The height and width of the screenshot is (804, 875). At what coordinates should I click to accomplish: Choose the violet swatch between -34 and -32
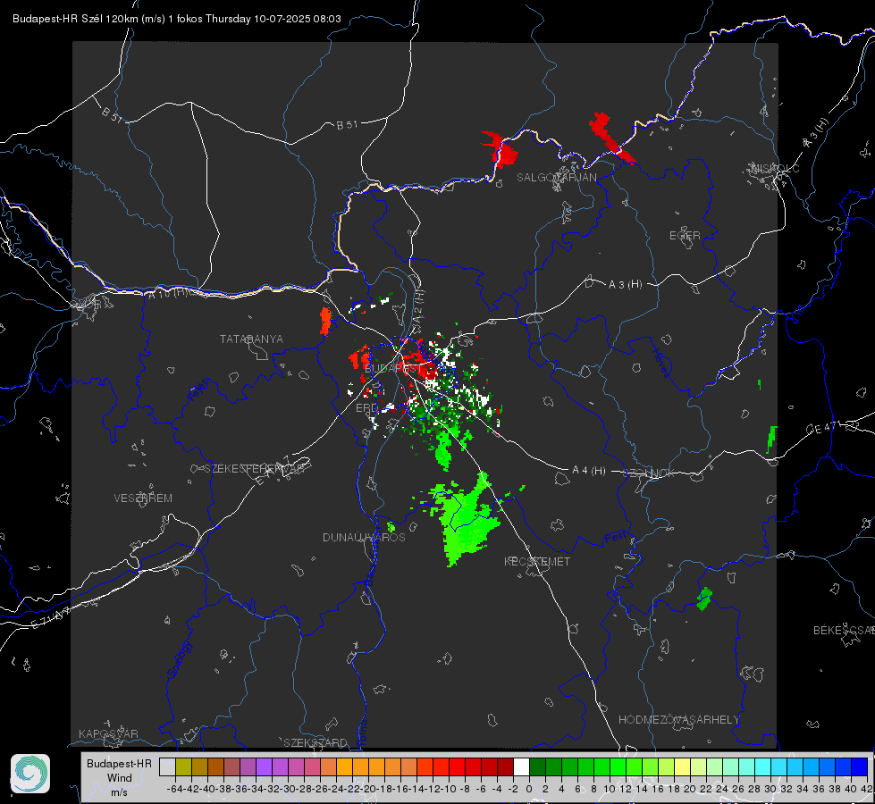(x=264, y=766)
